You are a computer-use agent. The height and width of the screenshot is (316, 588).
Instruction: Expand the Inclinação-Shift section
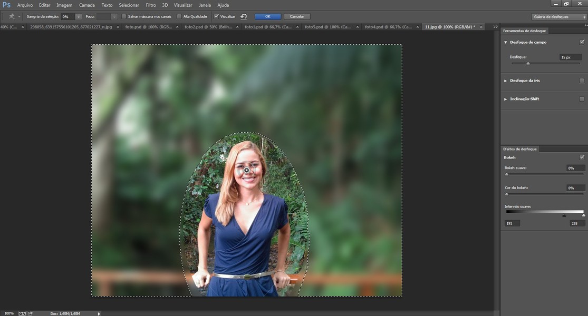(506, 99)
